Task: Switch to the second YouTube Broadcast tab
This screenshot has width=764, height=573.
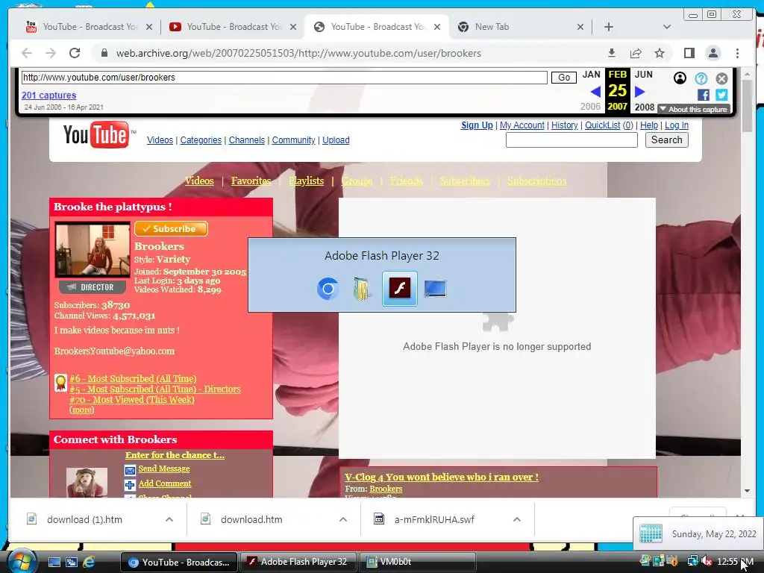Action: [233, 27]
